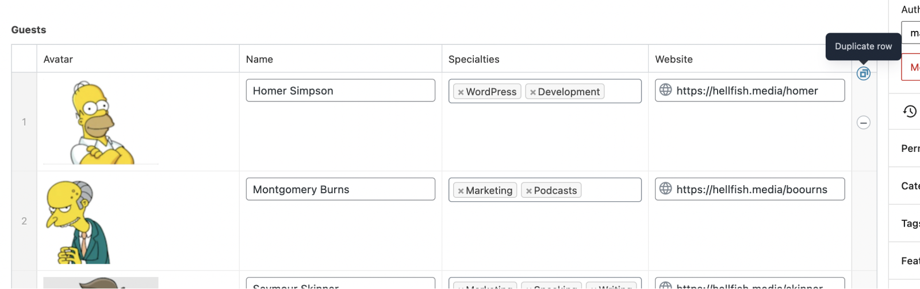Remove the WordPress specialty tag
This screenshot has height=289, width=920.
click(x=461, y=92)
